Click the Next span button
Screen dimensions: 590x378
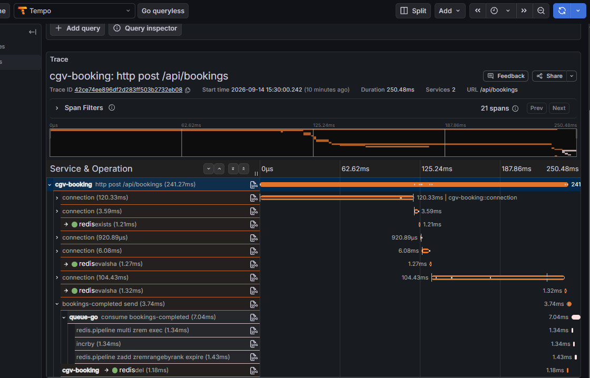(x=559, y=108)
